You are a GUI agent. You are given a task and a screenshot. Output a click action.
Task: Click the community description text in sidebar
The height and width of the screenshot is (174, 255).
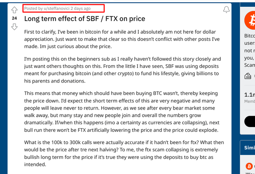tap(250, 50)
